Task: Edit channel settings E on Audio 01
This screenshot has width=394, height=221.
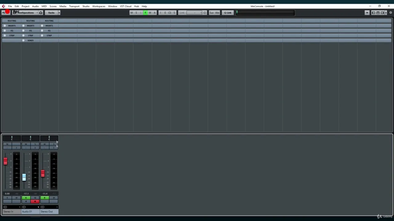Action: click(x=35, y=148)
